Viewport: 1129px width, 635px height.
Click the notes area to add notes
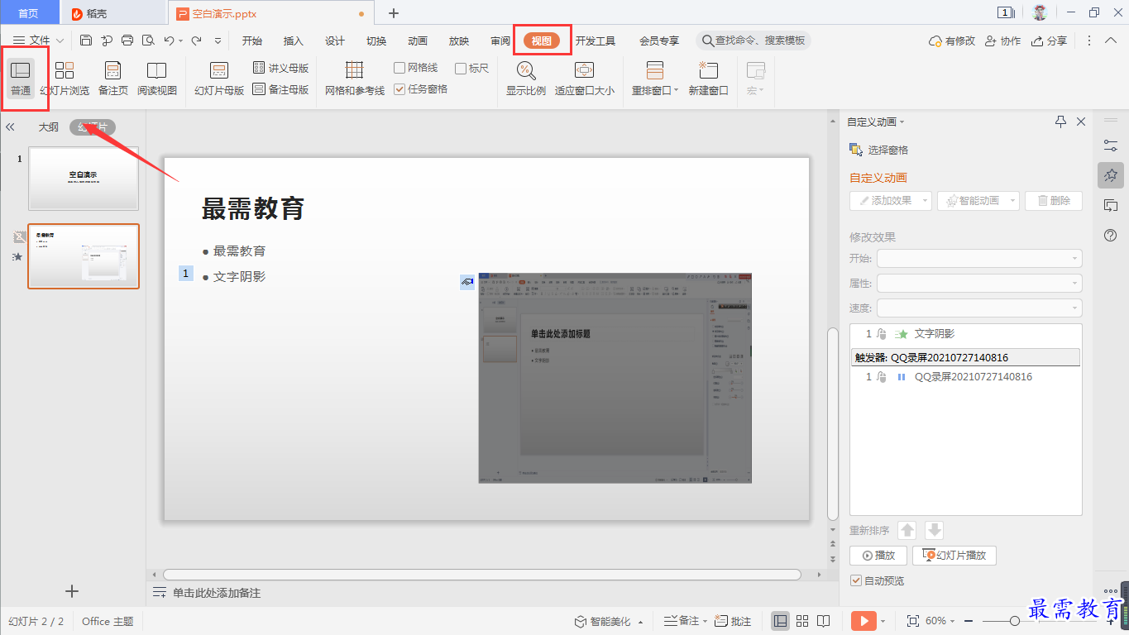pyautogui.click(x=217, y=593)
